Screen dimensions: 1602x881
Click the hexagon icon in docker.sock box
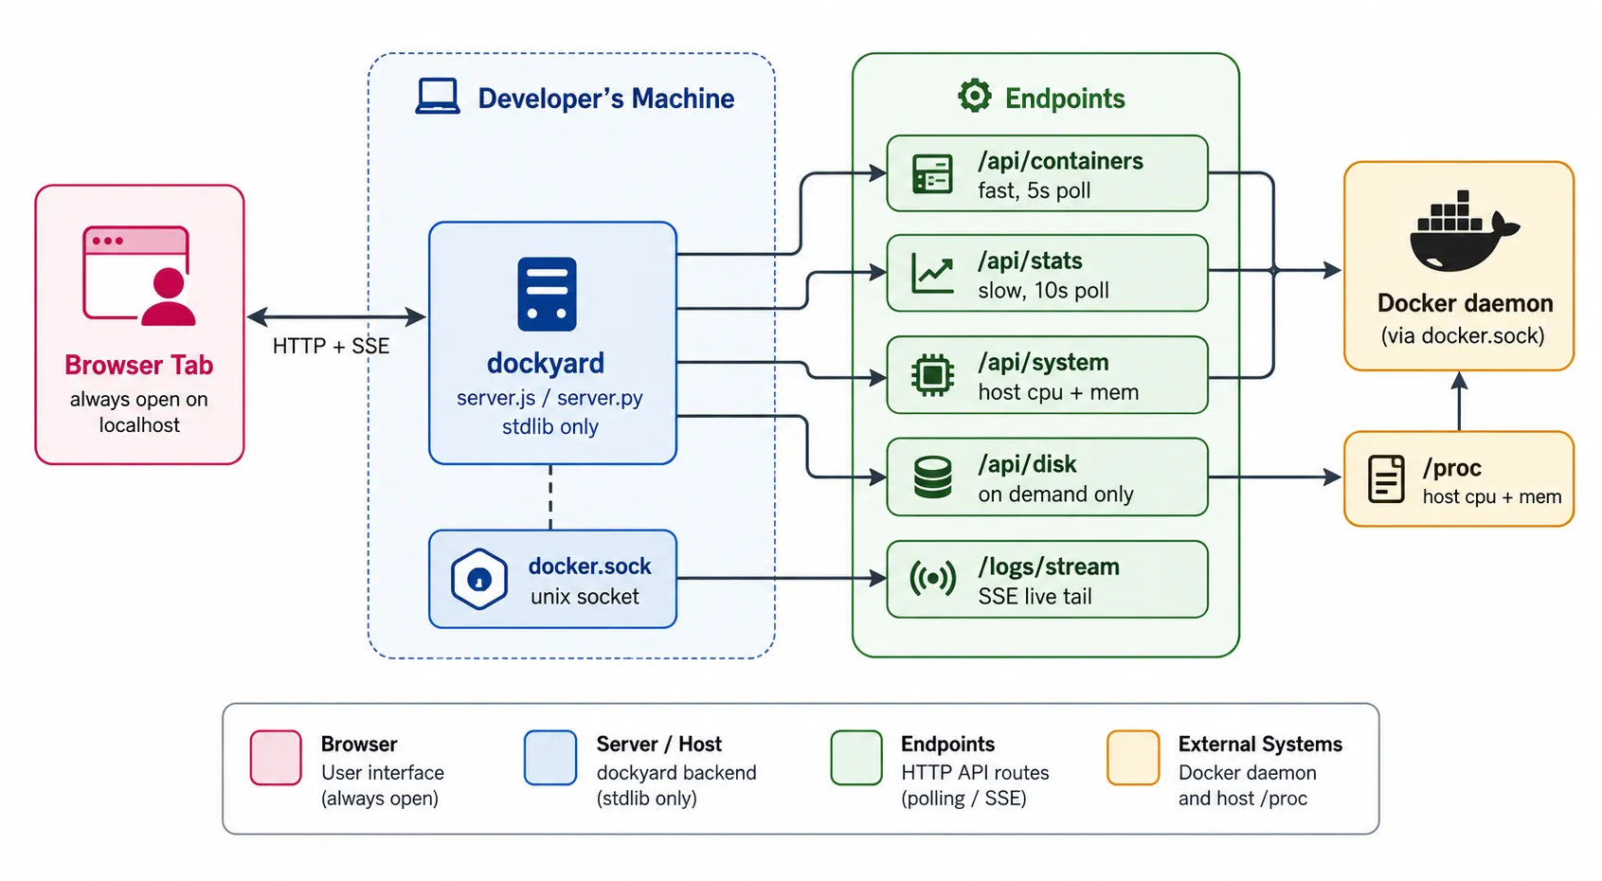(479, 579)
